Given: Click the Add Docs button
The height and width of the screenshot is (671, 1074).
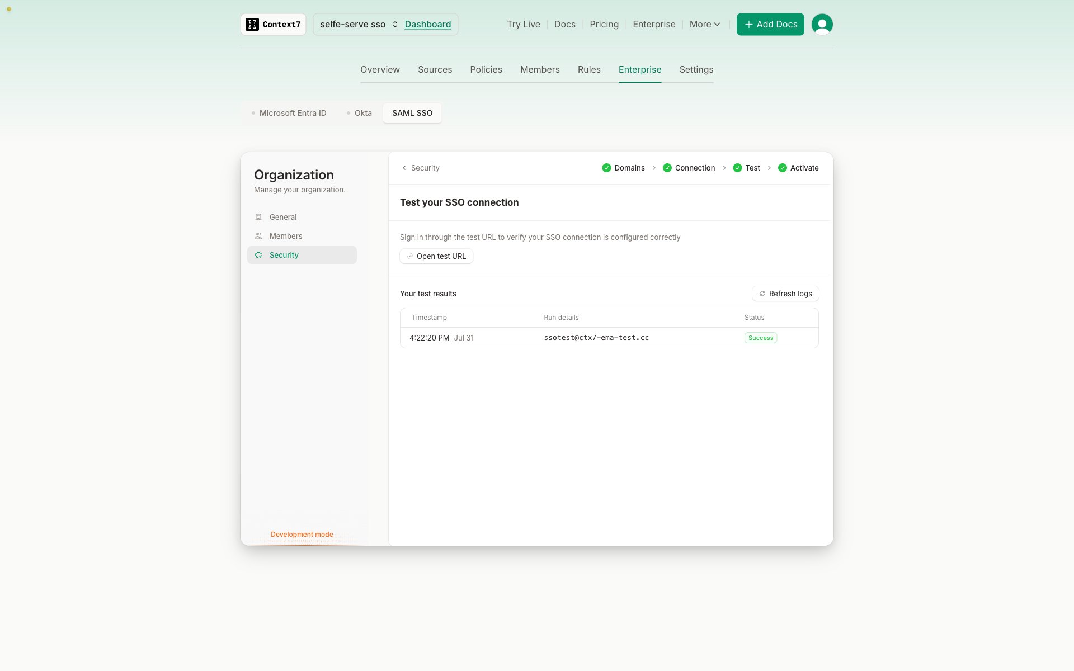Looking at the screenshot, I should pos(770,24).
